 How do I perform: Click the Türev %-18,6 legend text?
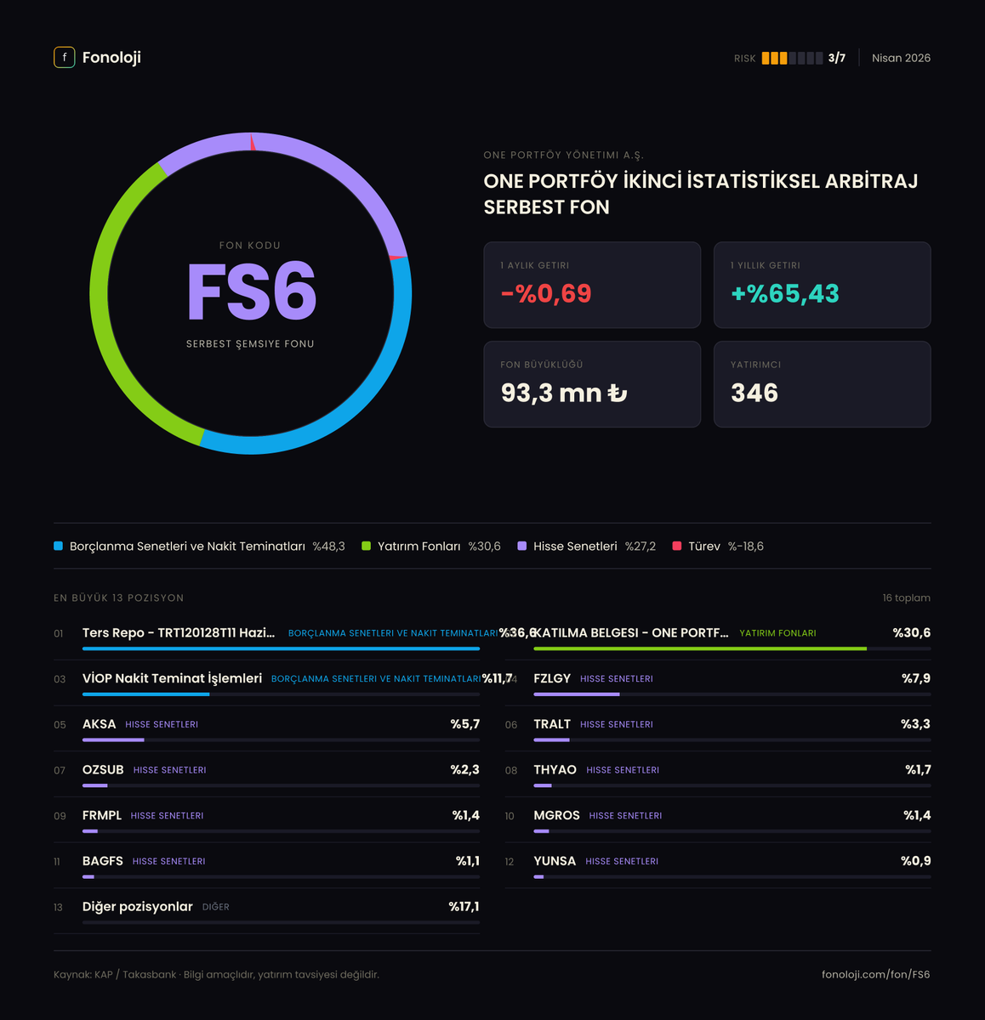click(x=726, y=547)
